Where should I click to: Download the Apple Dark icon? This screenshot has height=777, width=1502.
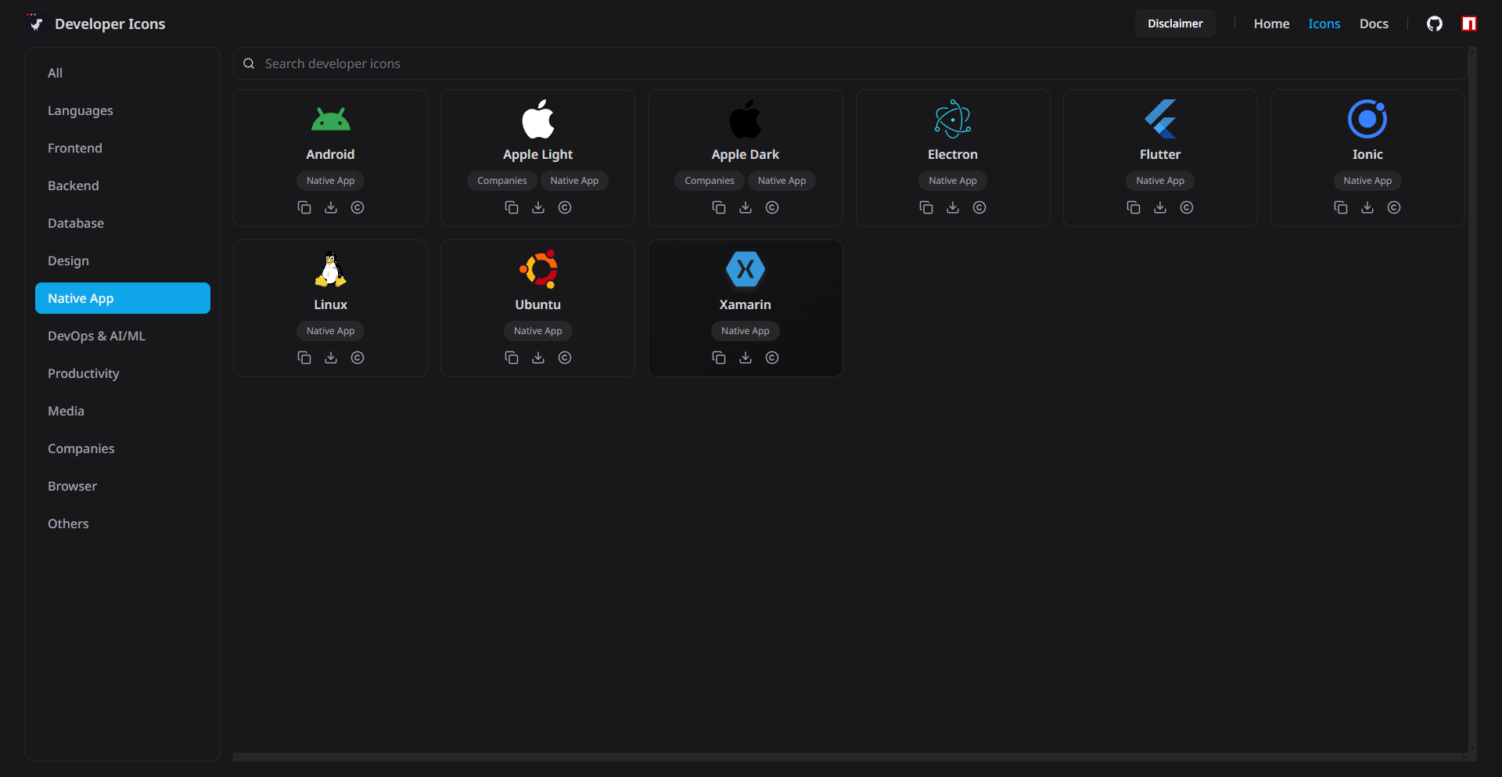(x=746, y=207)
